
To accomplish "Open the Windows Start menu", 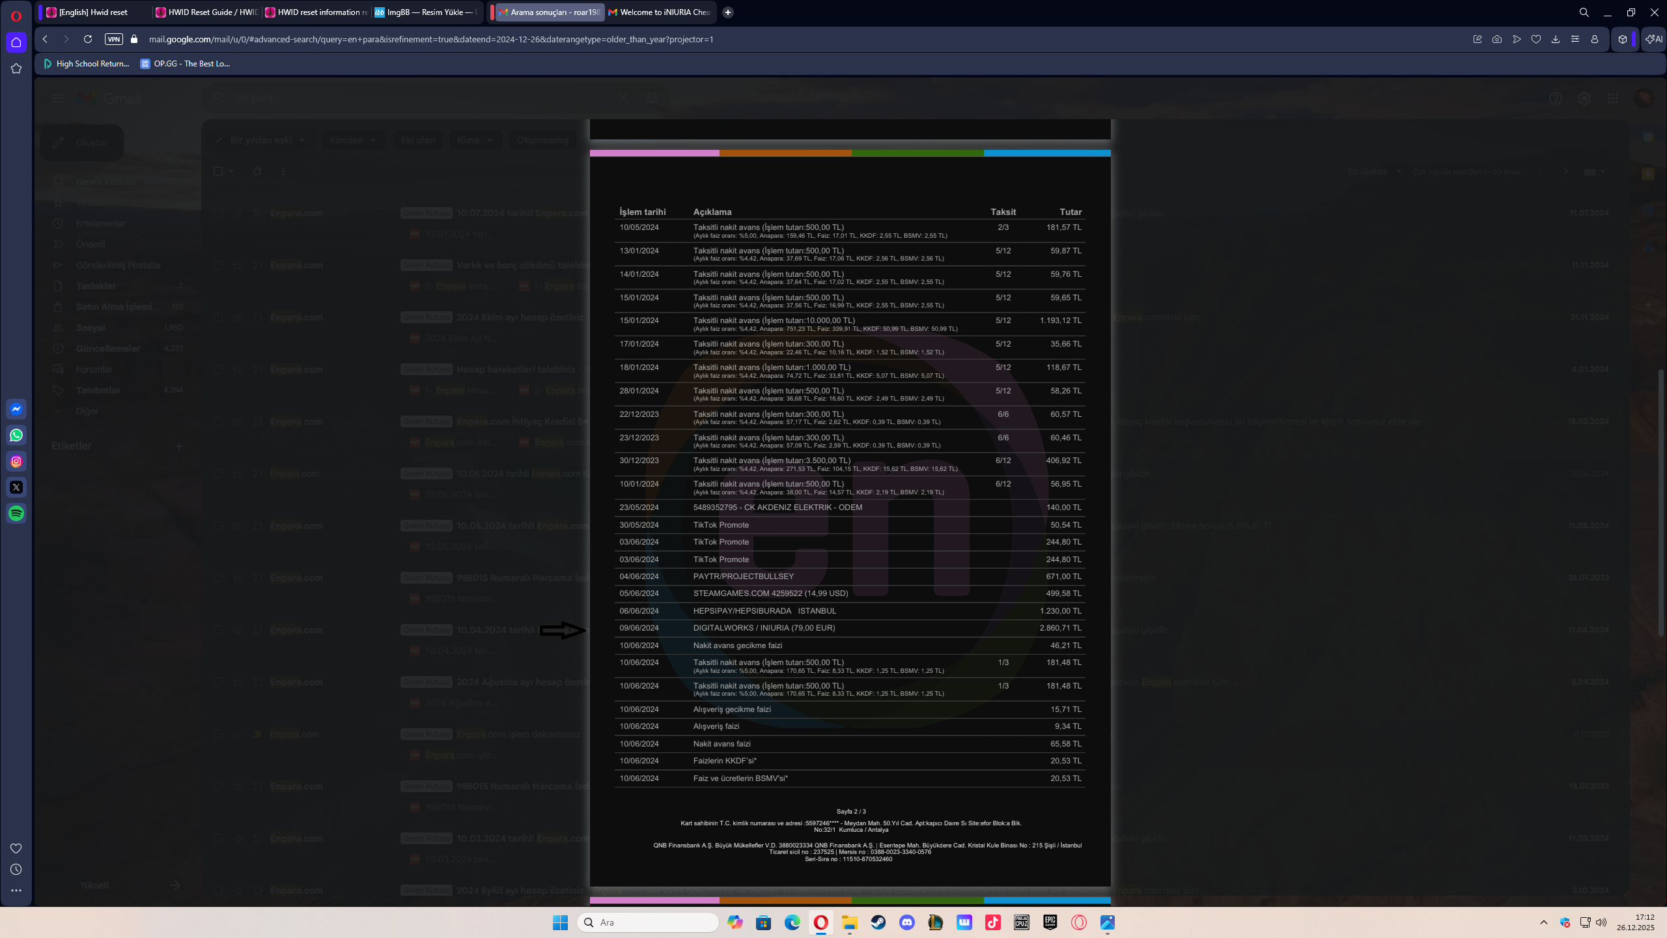I will 561,922.
